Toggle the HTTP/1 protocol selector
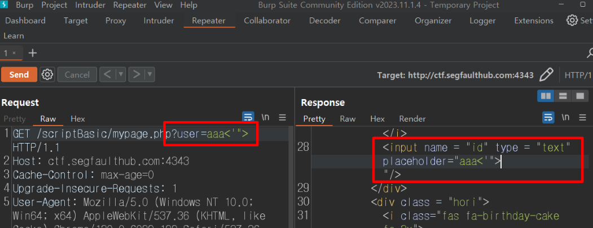The height and width of the screenshot is (228, 593). coord(578,75)
